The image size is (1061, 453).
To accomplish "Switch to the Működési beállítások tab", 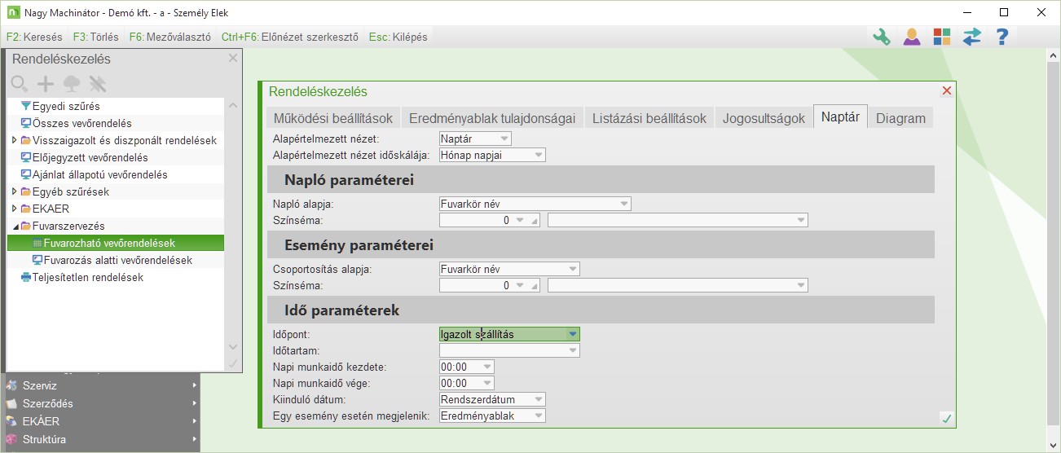I will tap(333, 117).
